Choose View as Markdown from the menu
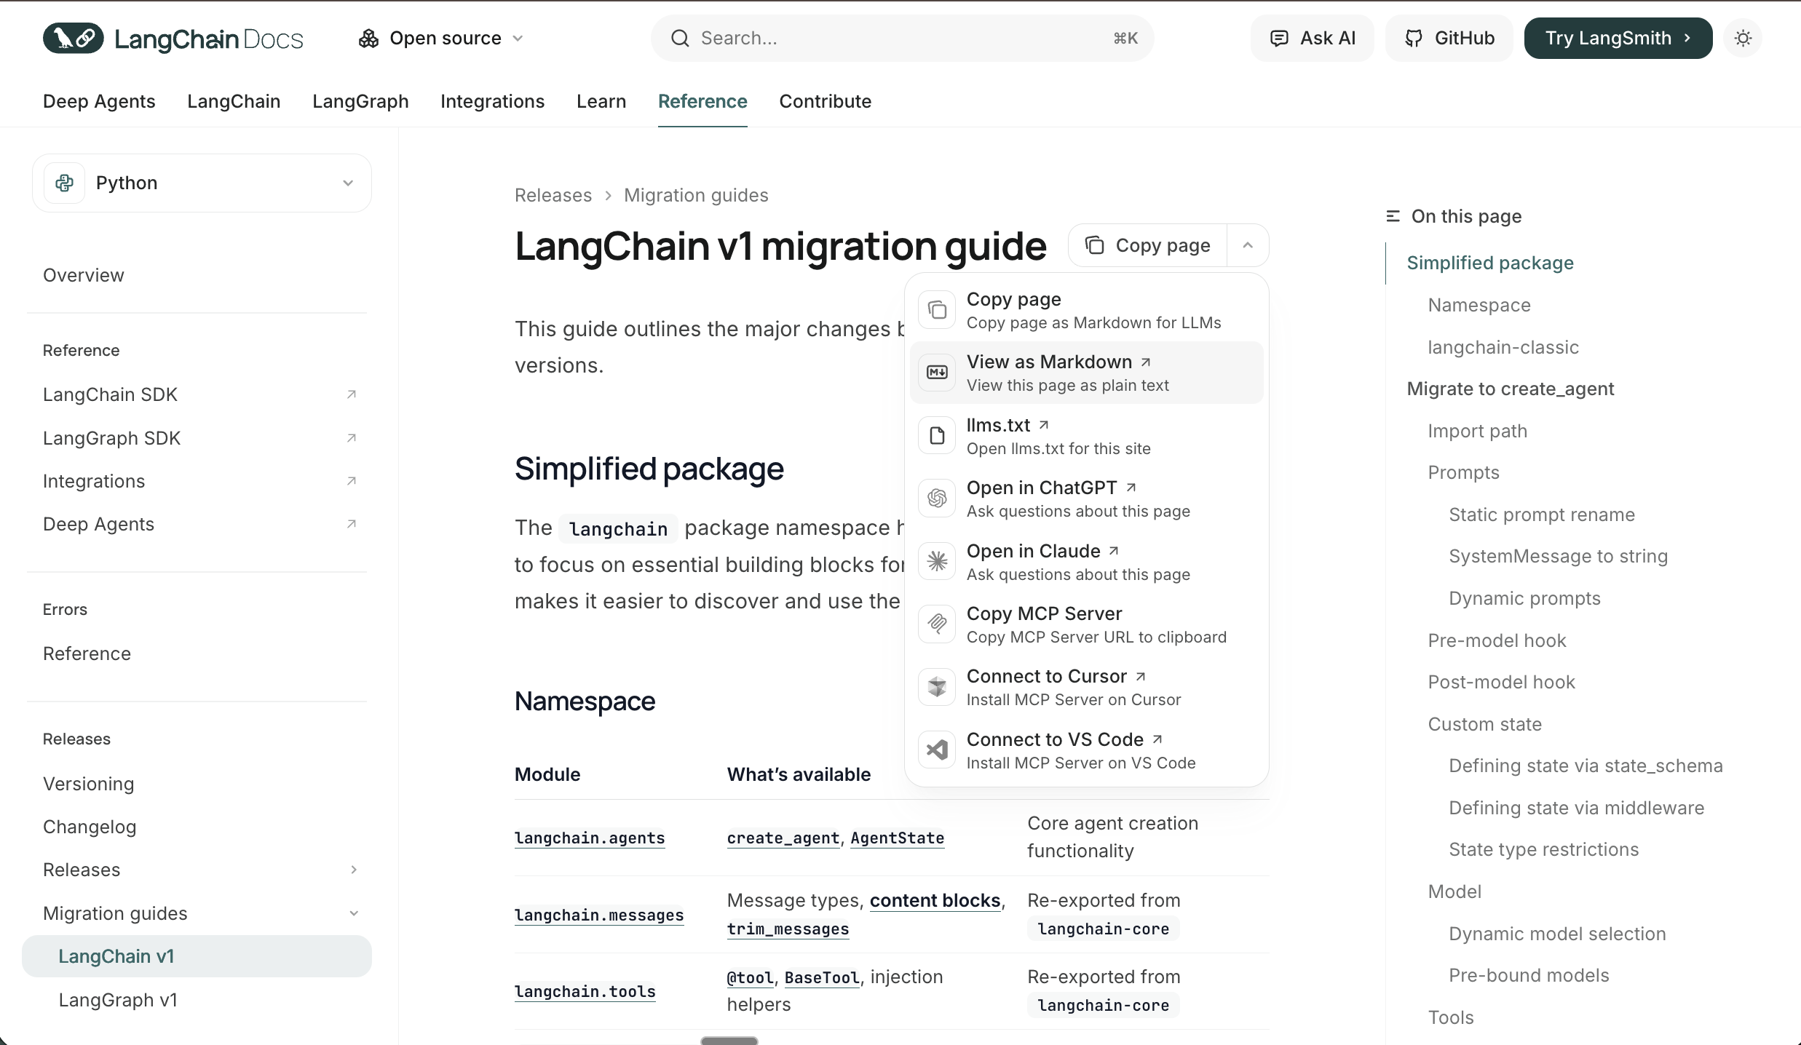The image size is (1801, 1045). point(1050,361)
